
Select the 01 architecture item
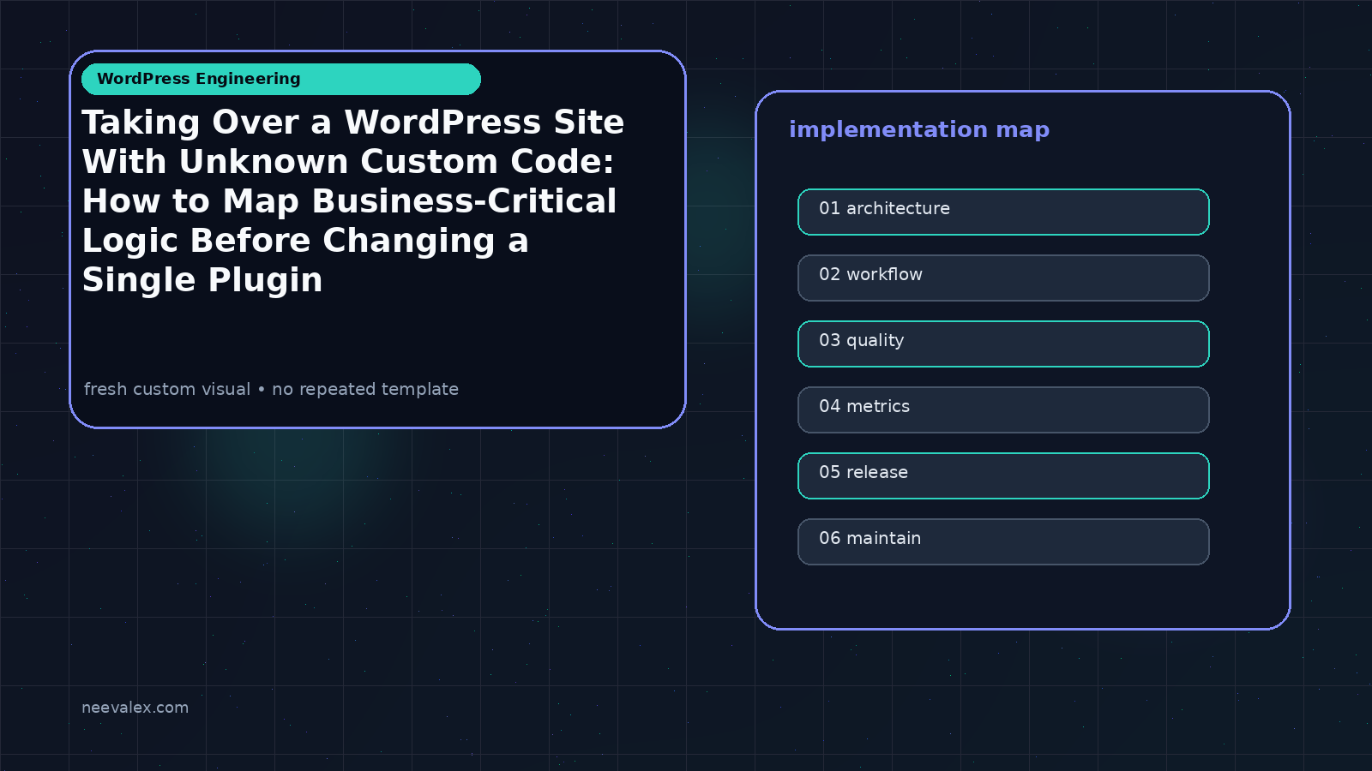click(x=1003, y=212)
